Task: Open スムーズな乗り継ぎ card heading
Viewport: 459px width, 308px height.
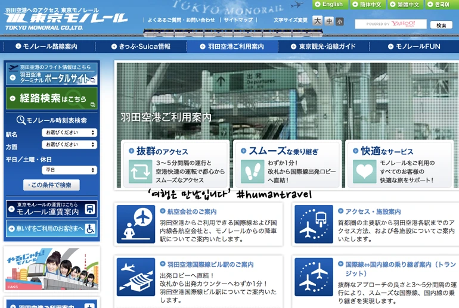Action: (x=284, y=151)
